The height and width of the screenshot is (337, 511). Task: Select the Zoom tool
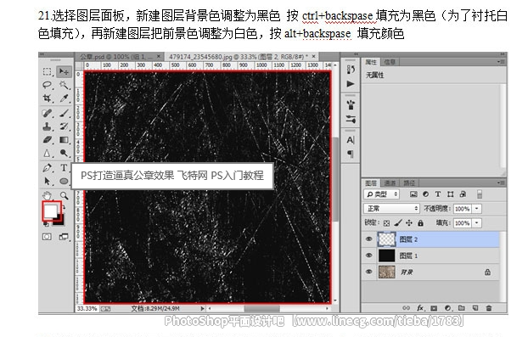[x=64, y=195]
